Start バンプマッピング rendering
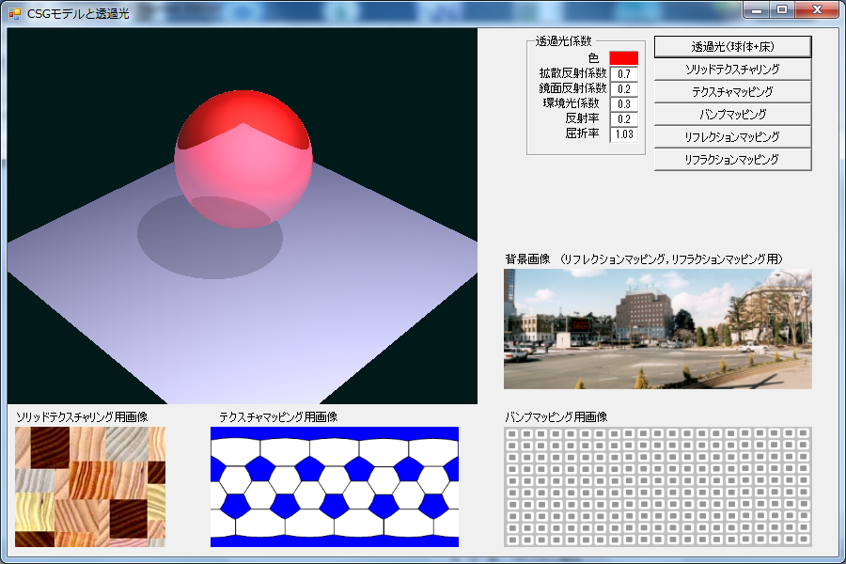Viewport: 846px width, 564px height. tap(732, 115)
